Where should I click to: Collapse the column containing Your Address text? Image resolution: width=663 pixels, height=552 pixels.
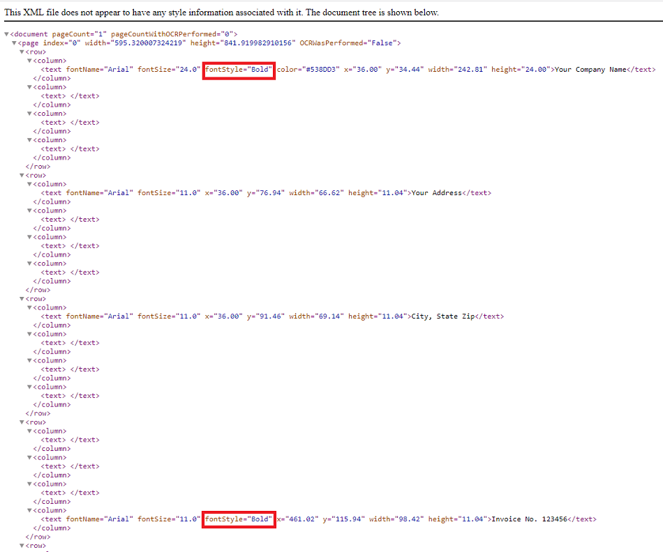29,184
